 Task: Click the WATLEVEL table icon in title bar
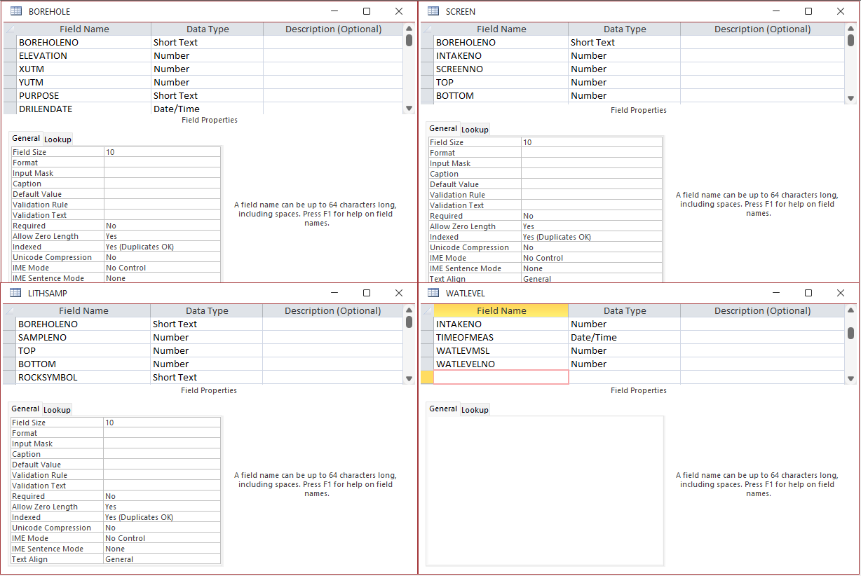(433, 293)
